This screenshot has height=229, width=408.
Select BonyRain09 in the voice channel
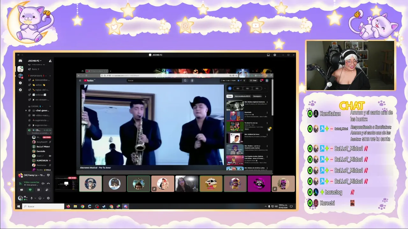click(42, 142)
